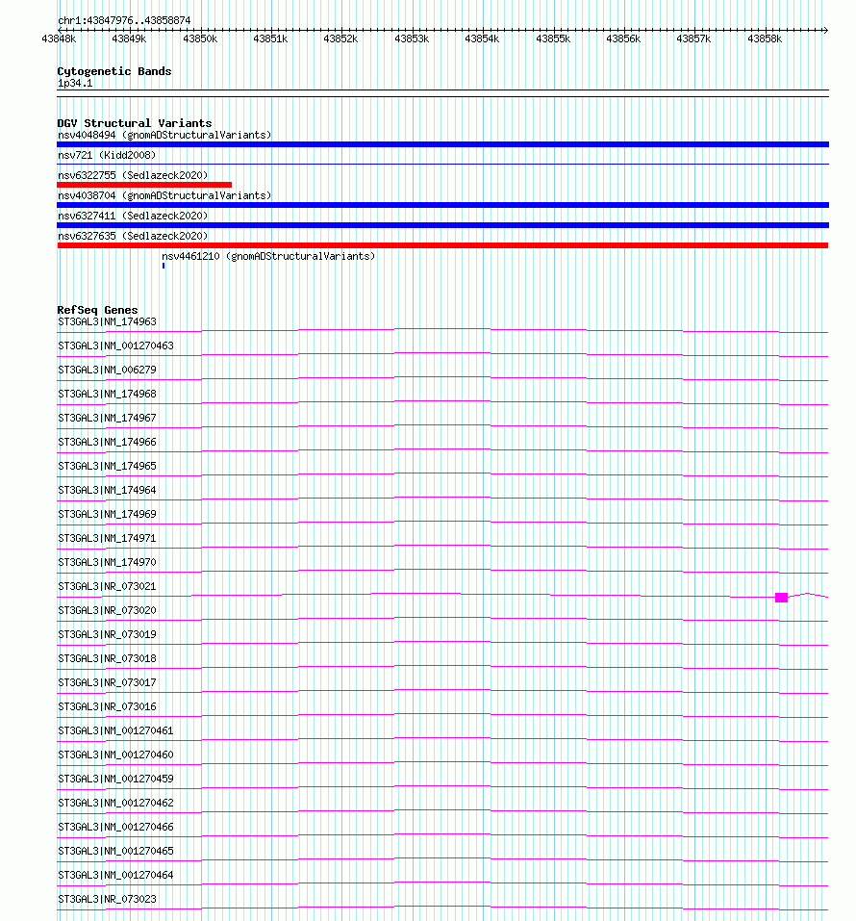Open variant nsv6322755 (Sedlazeck2020) label
This screenshot has width=856, height=921.
[133, 175]
